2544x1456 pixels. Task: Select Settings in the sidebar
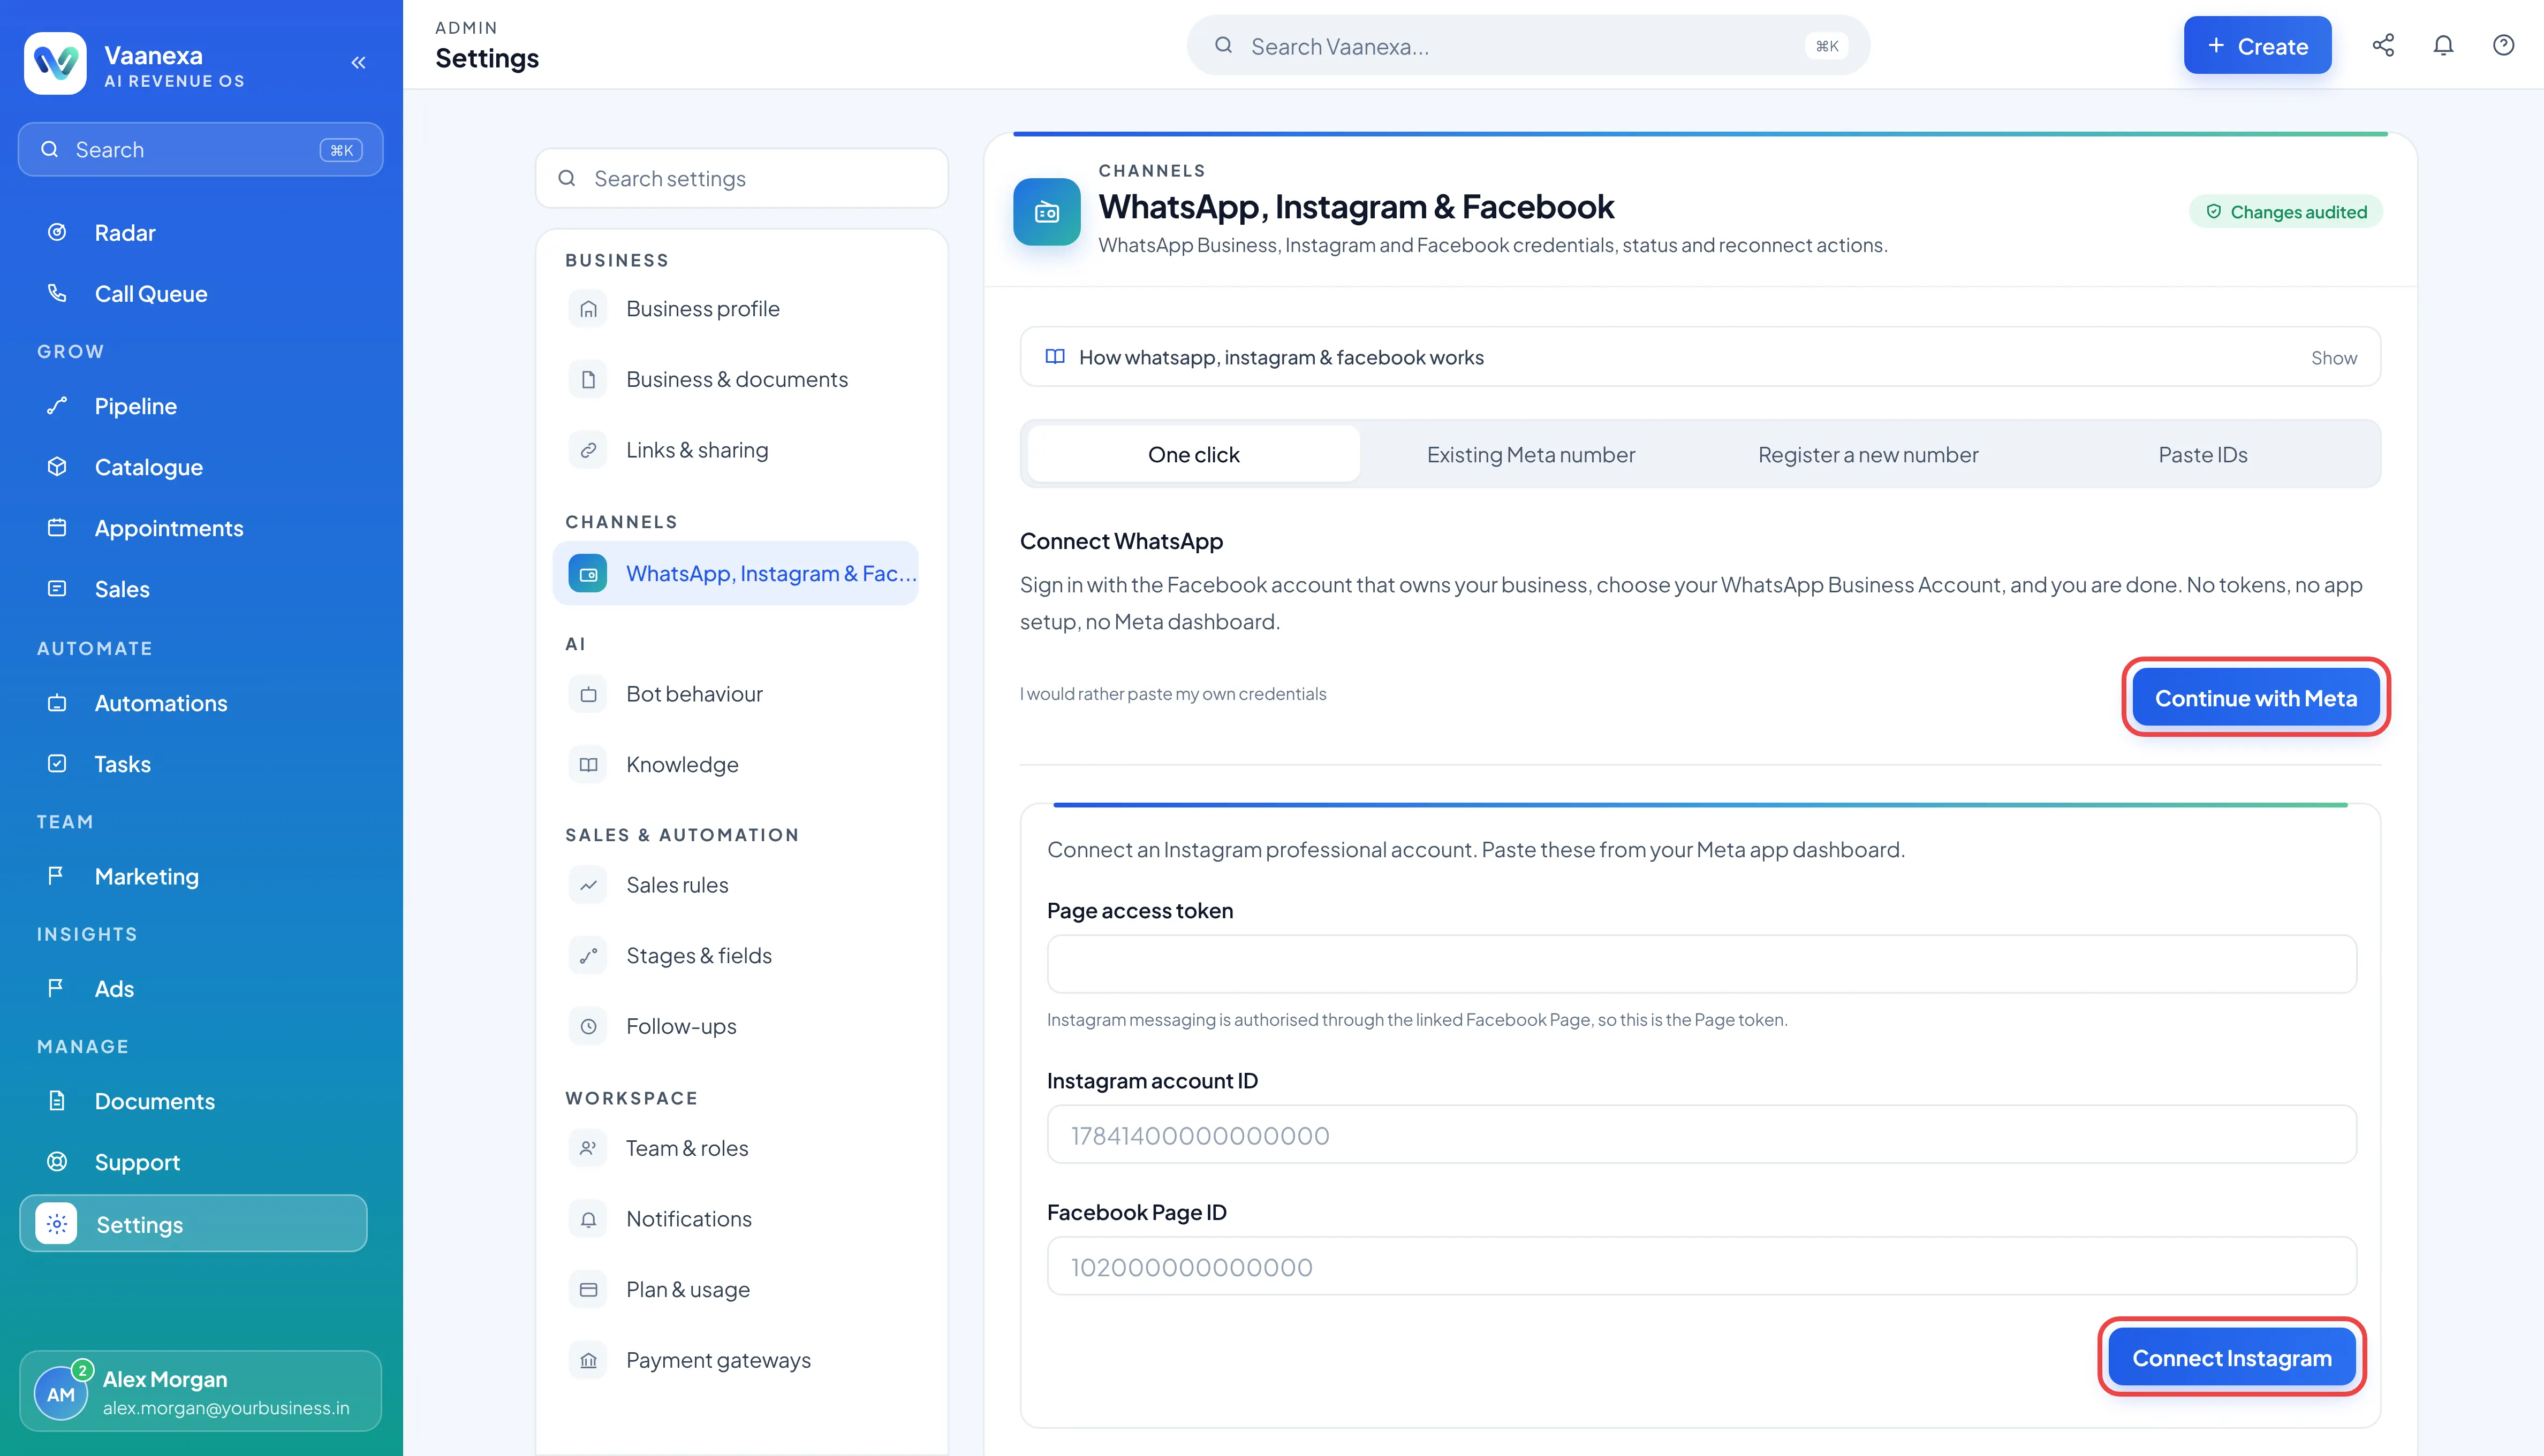click(194, 1224)
